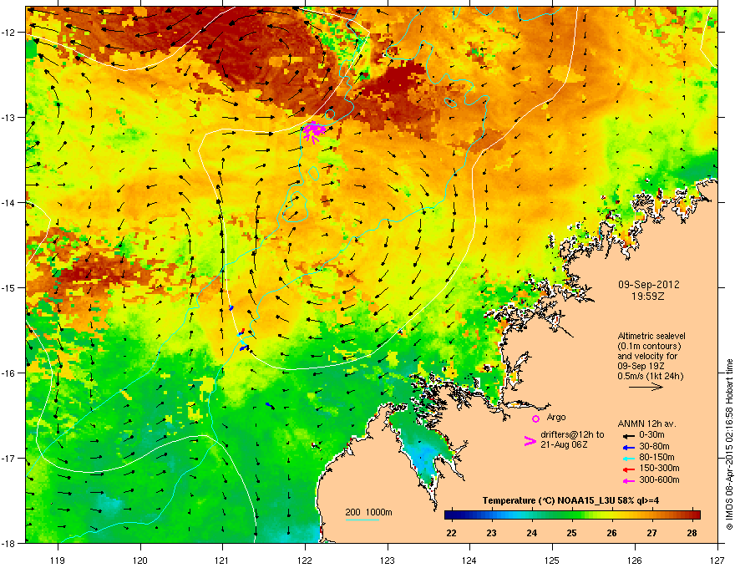Click the cyan 200 1000m bathymetry line sample
This screenshot has width=735, height=568.
[x=362, y=520]
